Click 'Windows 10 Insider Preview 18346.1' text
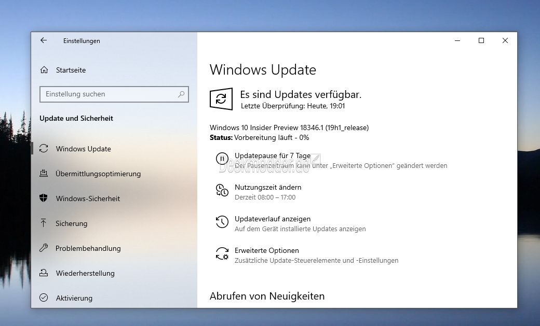The width and height of the screenshot is (540, 326). [266, 127]
